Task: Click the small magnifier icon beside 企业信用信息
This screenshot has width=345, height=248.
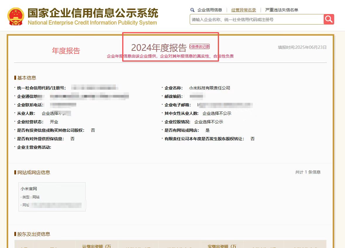Action: 192,10
